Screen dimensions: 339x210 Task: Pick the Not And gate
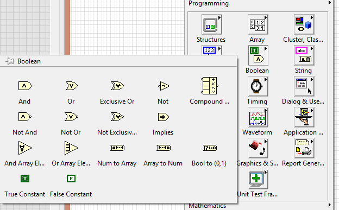tap(25, 117)
